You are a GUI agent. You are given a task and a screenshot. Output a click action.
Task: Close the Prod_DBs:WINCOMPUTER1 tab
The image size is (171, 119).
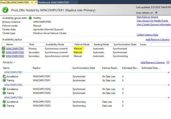pos(35,2)
